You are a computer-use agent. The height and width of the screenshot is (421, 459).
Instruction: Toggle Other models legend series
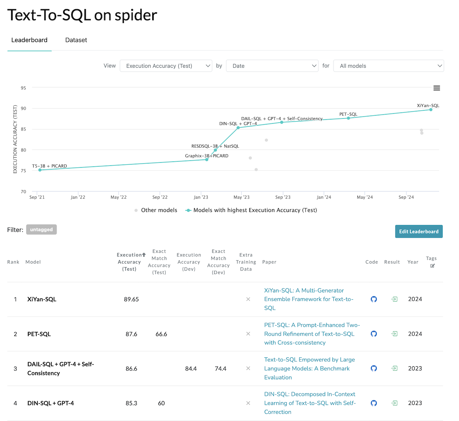pyautogui.click(x=156, y=210)
